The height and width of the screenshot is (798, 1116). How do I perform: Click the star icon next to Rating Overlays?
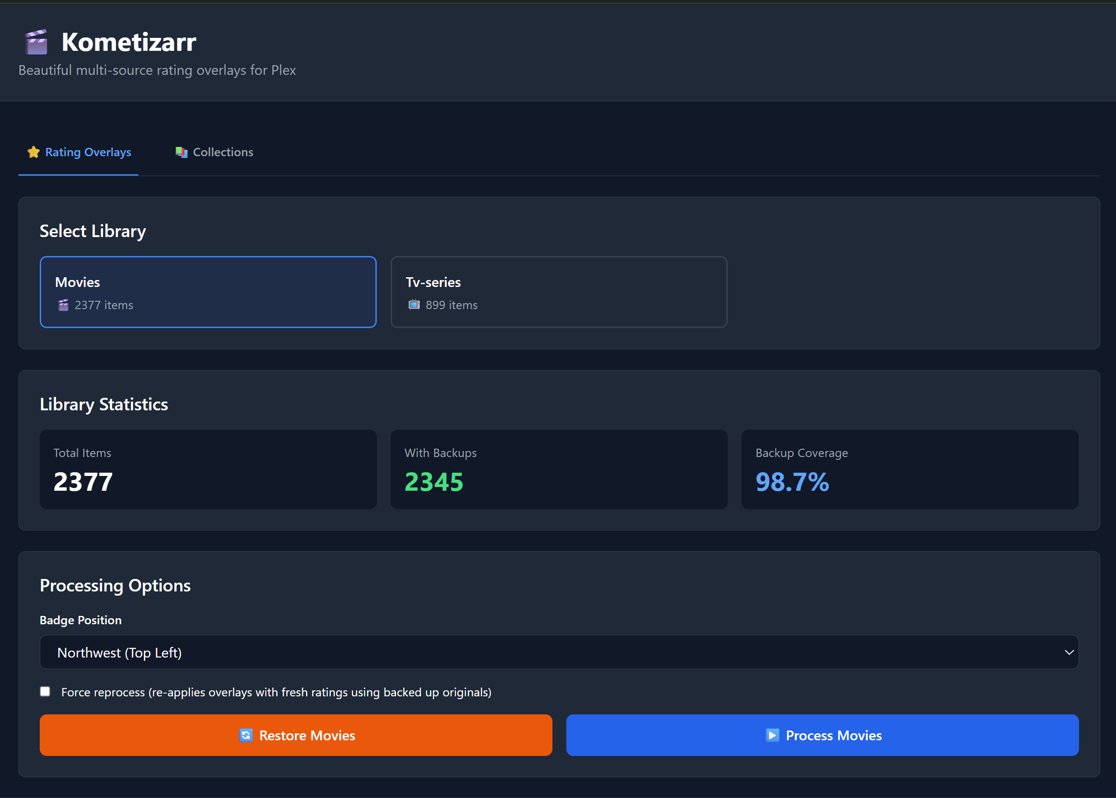(x=33, y=152)
